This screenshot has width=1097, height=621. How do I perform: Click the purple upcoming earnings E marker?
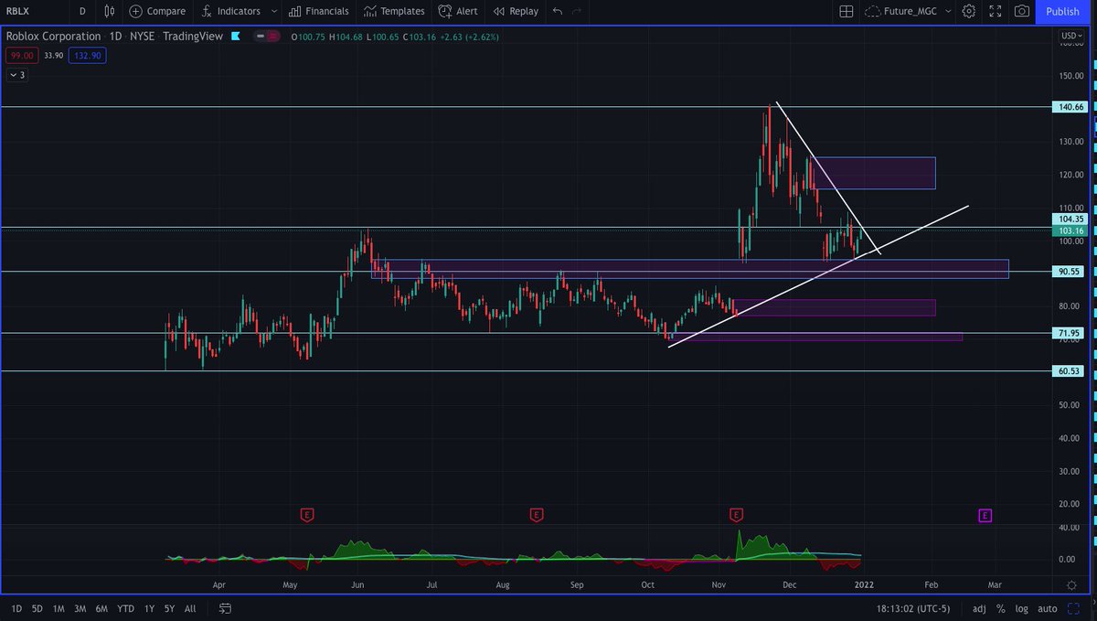tap(985, 515)
